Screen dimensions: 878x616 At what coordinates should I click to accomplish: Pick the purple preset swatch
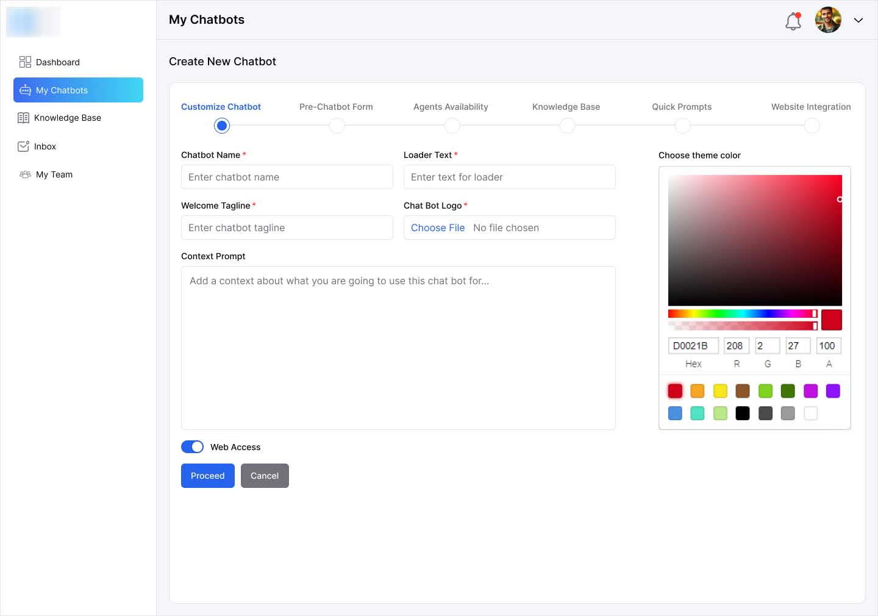(833, 391)
